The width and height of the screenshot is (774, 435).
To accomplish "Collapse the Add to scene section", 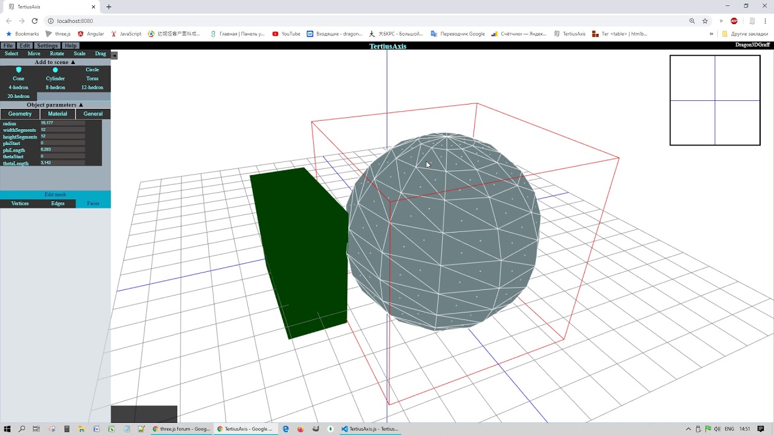I will tap(55, 62).
